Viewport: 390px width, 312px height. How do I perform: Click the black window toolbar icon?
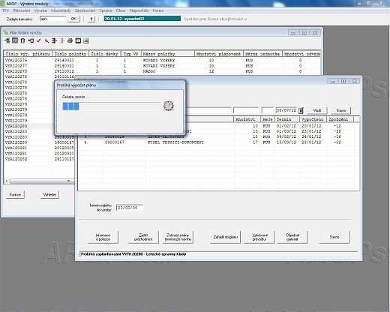coord(78,40)
